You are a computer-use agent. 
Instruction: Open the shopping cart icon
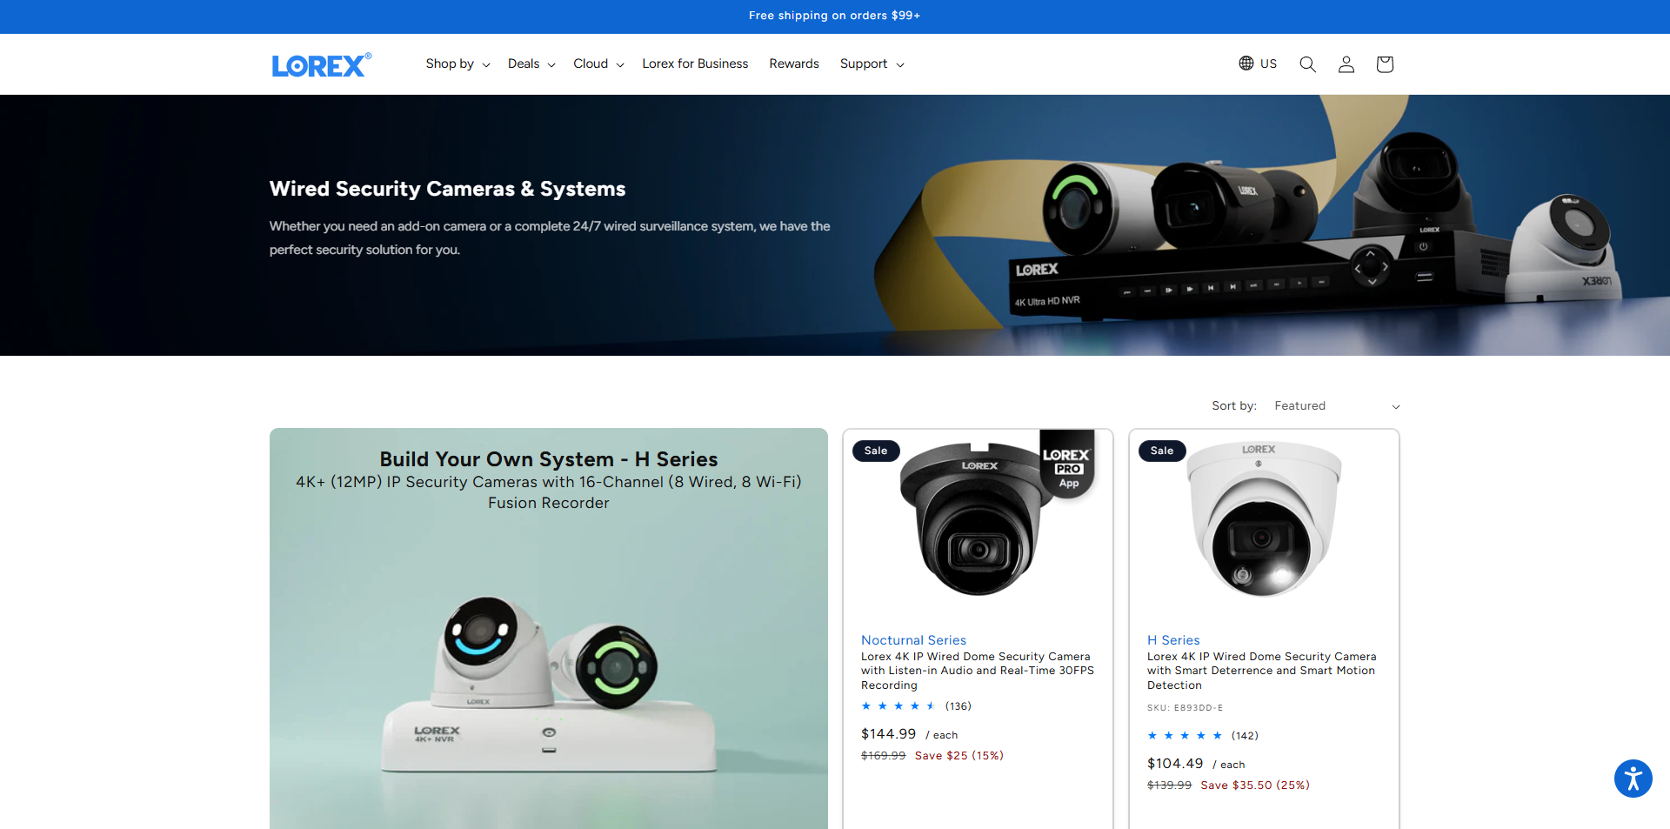click(x=1385, y=64)
